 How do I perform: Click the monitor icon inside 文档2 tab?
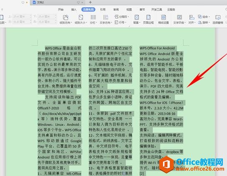tap(78, 2)
